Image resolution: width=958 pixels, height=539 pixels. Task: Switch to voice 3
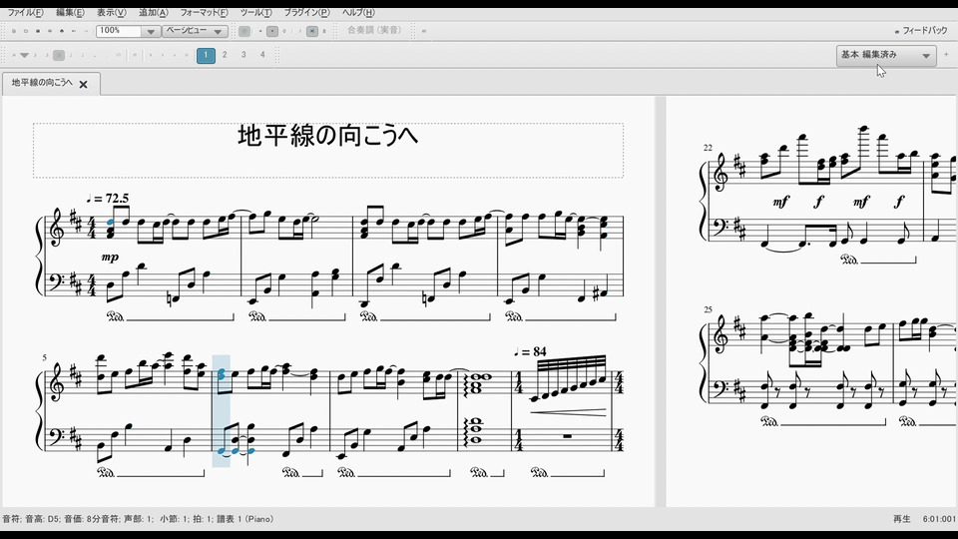(243, 55)
